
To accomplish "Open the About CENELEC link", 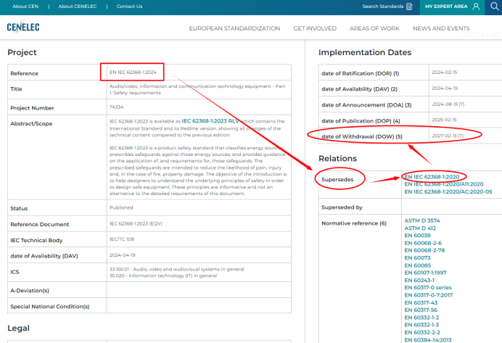I will click(x=75, y=7).
